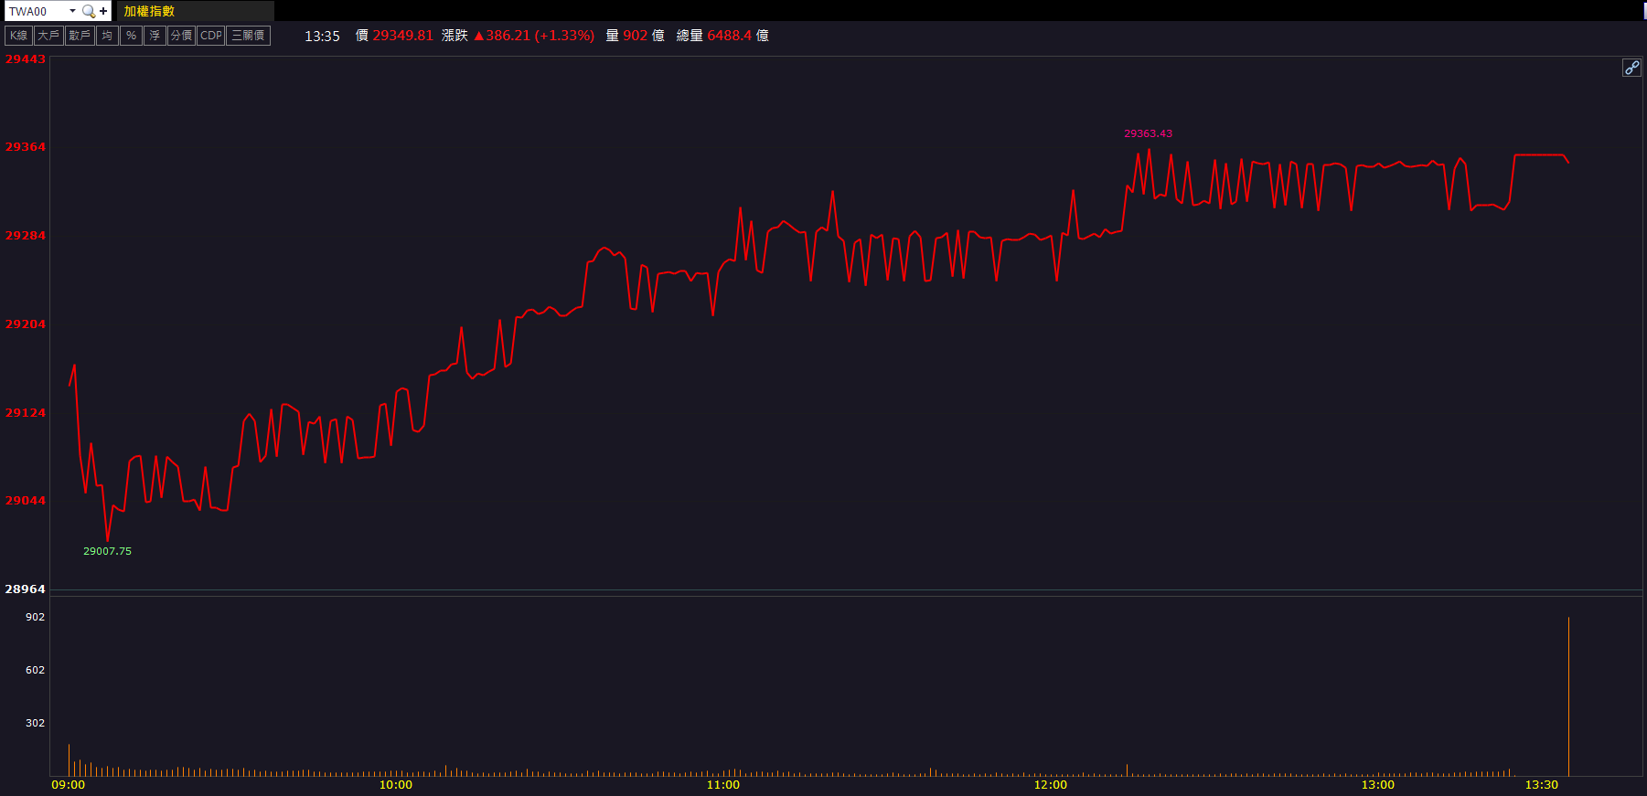Click the 13:30 time axis label
The image size is (1647, 796).
coord(1541,785)
